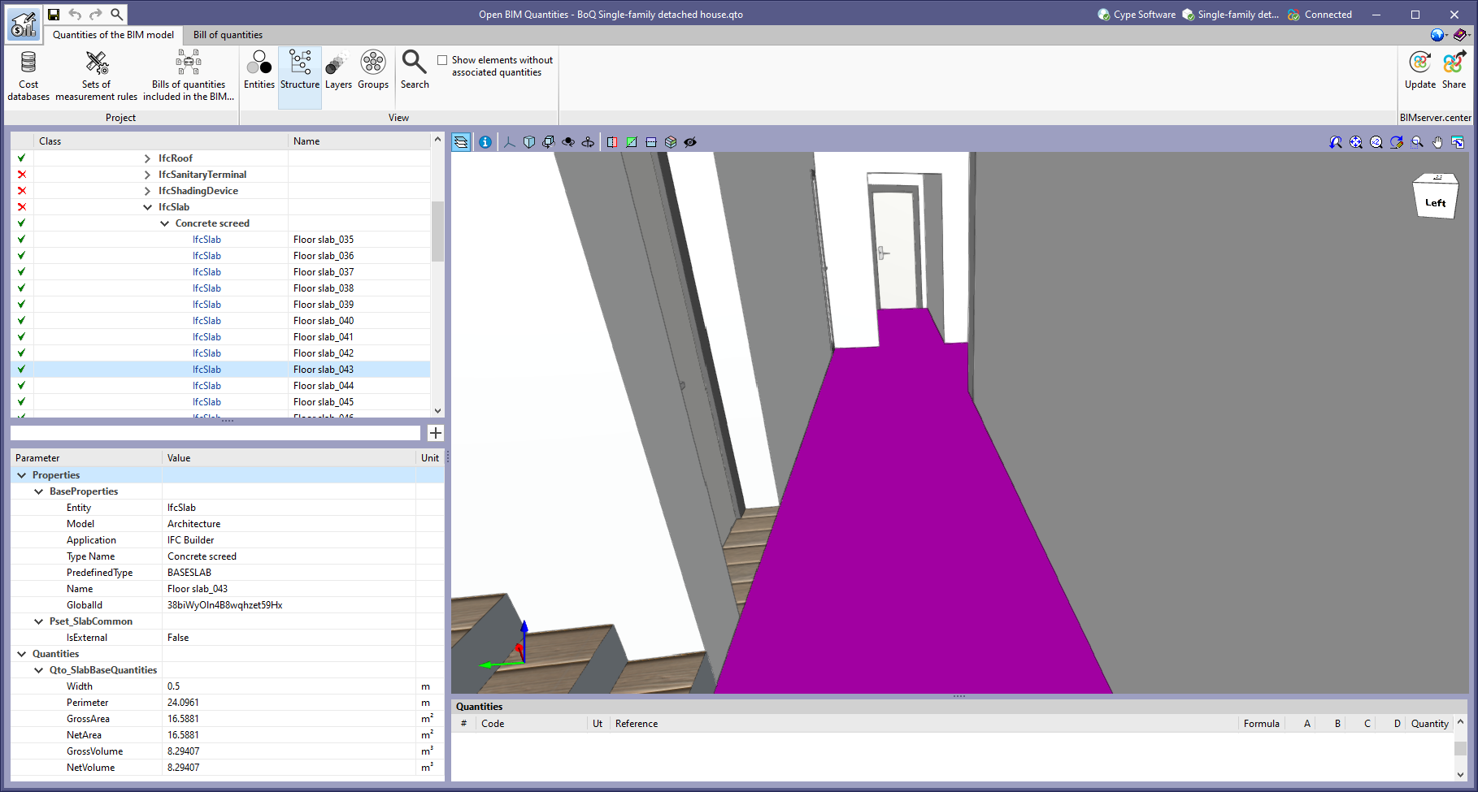Switch to the Bill of quantities tab

[228, 35]
